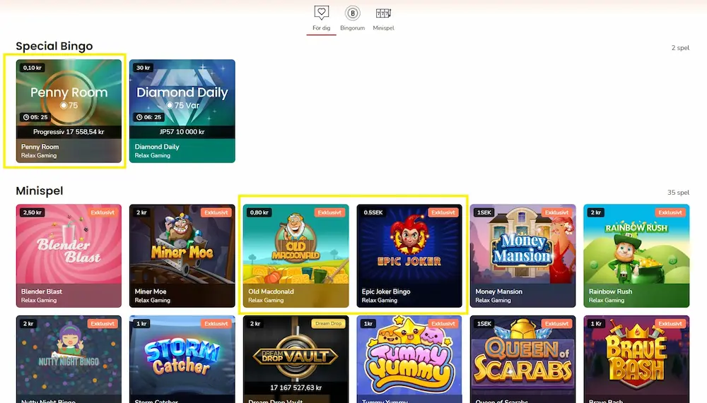
Task: Launch the Rainbow Rush game
Action: [636, 255]
